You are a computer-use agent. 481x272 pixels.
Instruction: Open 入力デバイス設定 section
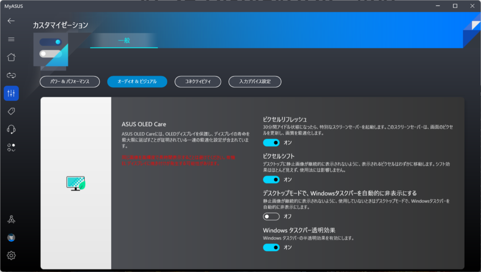(255, 82)
